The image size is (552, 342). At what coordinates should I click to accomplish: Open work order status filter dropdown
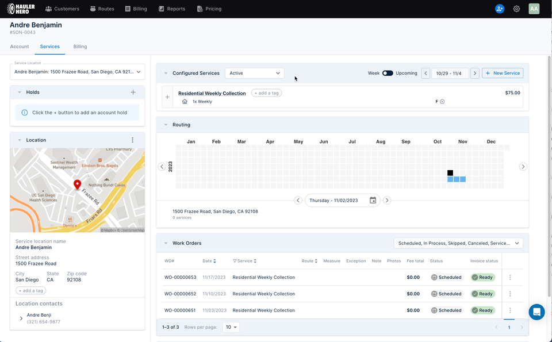click(x=458, y=243)
